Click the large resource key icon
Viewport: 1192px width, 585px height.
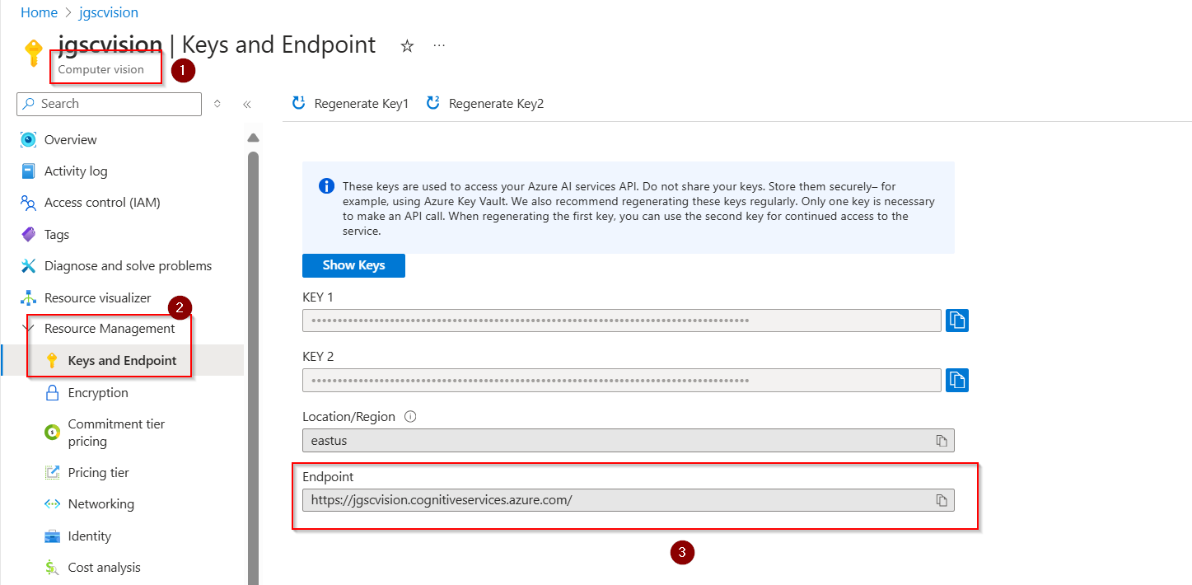point(33,53)
